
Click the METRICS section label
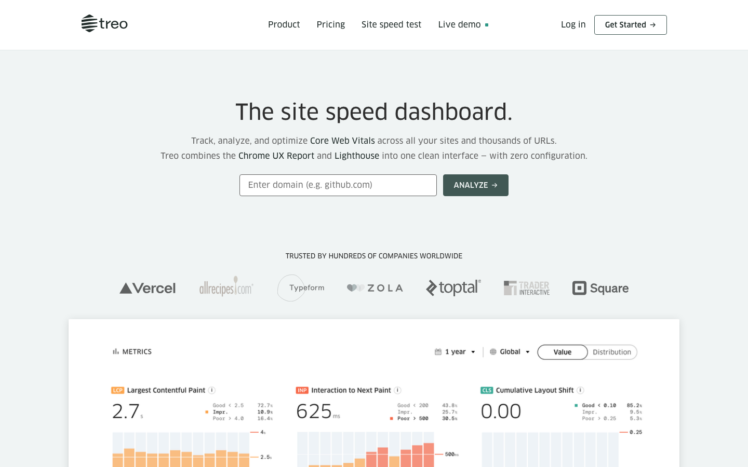[137, 352]
